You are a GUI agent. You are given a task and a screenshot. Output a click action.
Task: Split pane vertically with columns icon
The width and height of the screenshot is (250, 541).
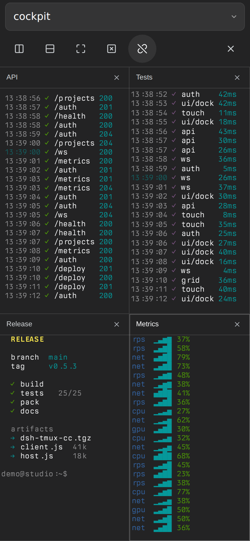19,49
